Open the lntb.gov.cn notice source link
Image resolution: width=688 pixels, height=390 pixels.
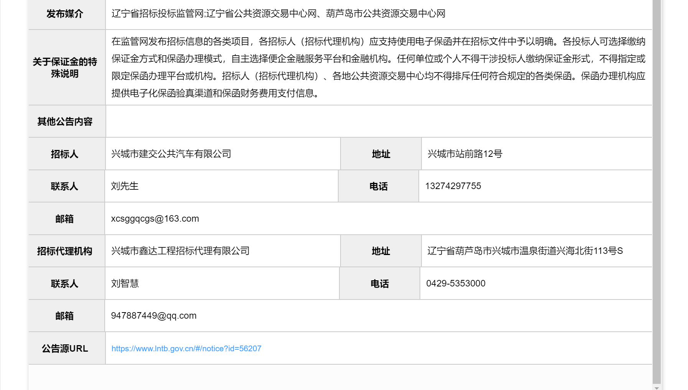(186, 349)
